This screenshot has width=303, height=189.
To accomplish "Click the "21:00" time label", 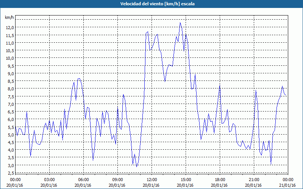I will coord(254,180).
